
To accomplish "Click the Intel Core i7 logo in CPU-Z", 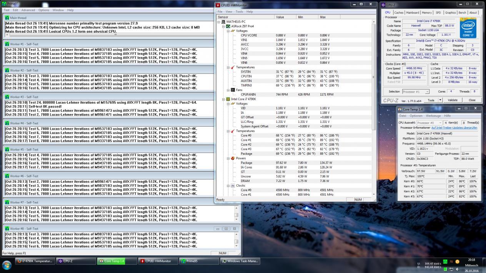I will (468, 27).
